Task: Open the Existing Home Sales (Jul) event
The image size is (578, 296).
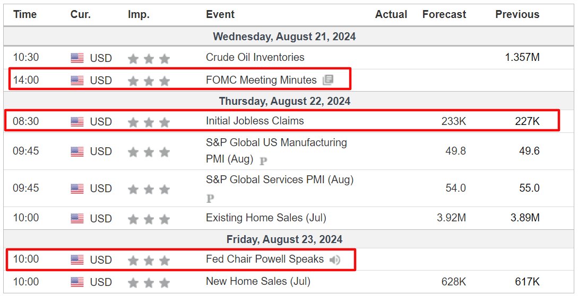Action: [x=266, y=218]
